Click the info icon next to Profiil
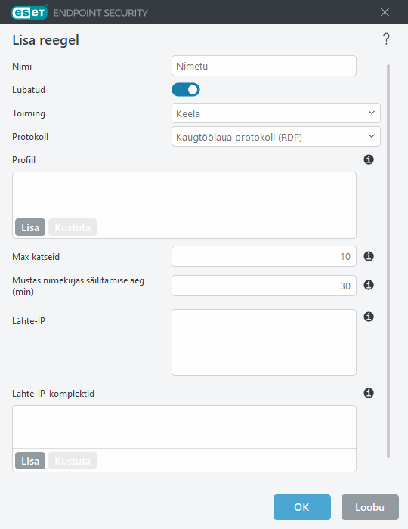Viewport: 408px width, 529px height. coord(369,159)
